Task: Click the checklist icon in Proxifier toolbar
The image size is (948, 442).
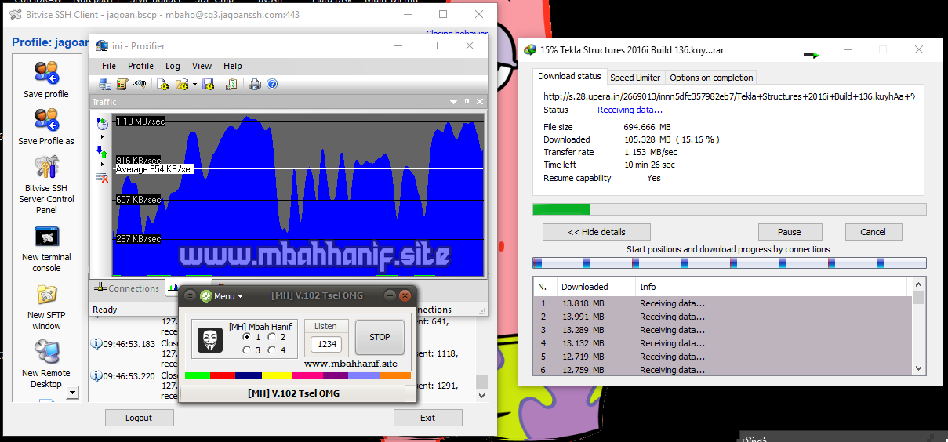Action: (231, 84)
